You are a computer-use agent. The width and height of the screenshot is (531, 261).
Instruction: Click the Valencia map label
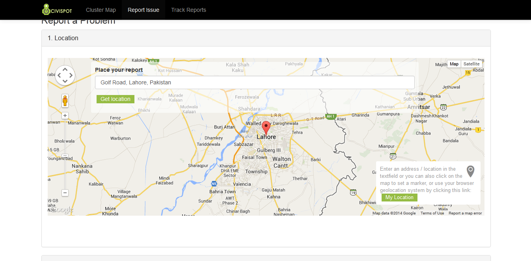tap(242, 184)
